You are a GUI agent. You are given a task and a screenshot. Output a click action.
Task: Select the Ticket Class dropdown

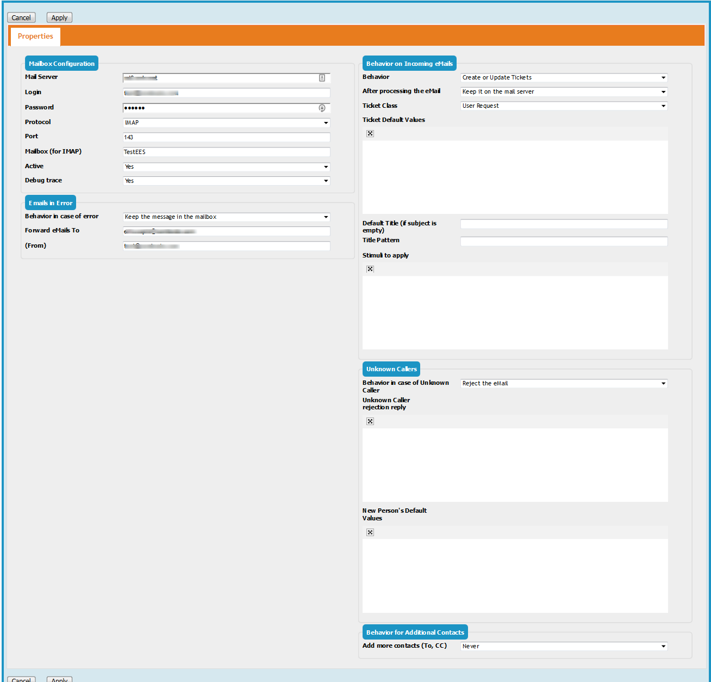click(x=564, y=106)
